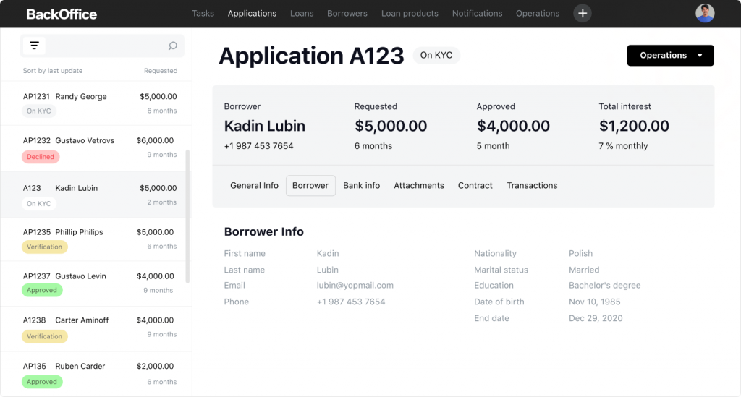The image size is (741, 397).
Task: Click the application list vertical scrollbar
Action: click(x=188, y=217)
